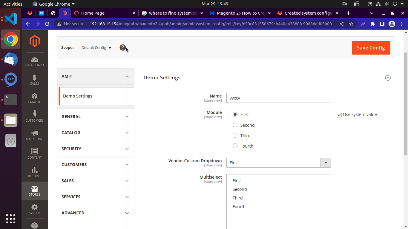Uncheck Use system value checkbox
Viewport: 408px width, 229px height.
tap(339, 115)
